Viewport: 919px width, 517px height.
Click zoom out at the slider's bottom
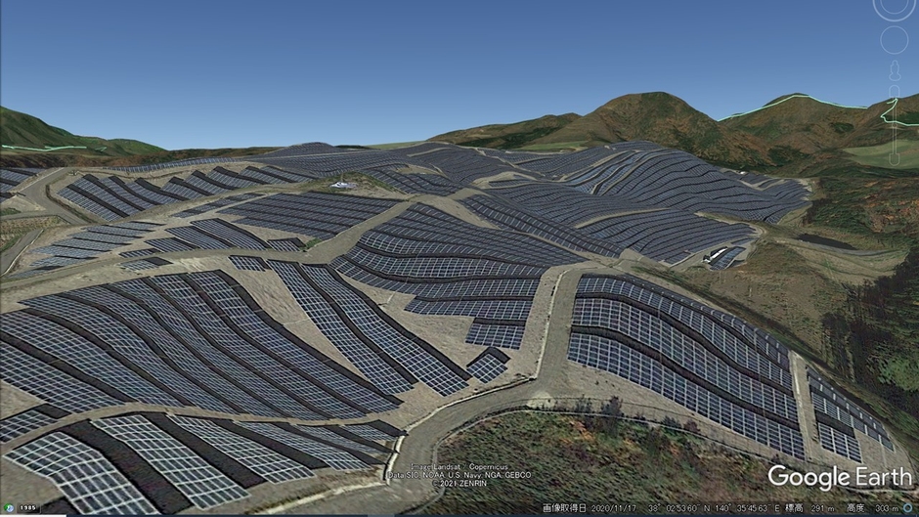coord(895,159)
